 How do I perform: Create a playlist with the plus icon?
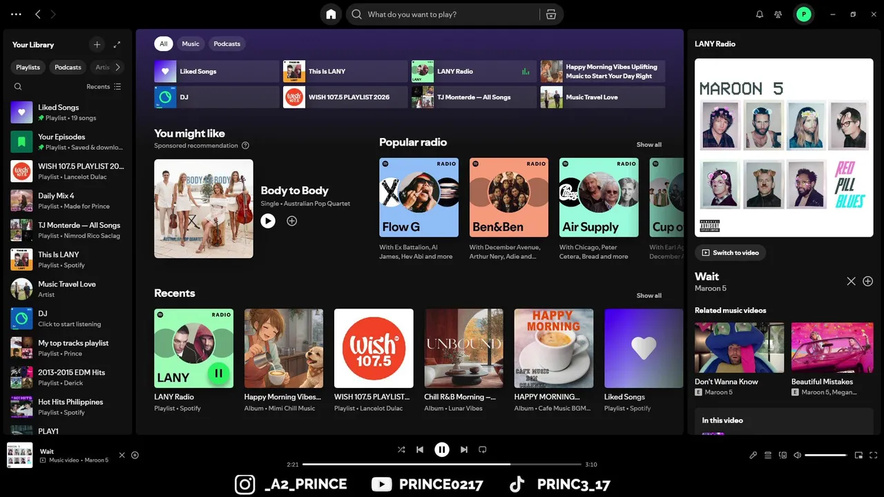tap(97, 44)
